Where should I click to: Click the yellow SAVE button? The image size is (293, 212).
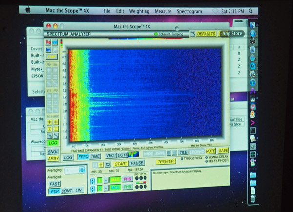click(x=224, y=151)
